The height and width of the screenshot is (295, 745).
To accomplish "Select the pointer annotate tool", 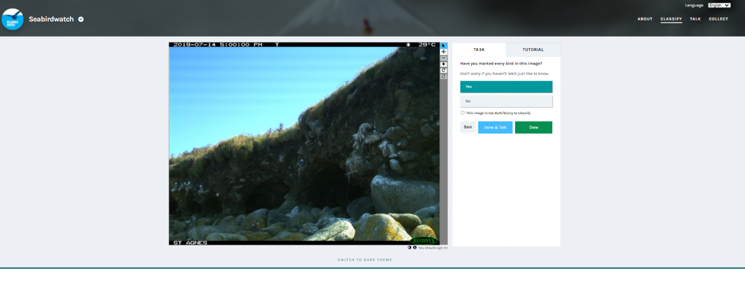I will click(444, 45).
